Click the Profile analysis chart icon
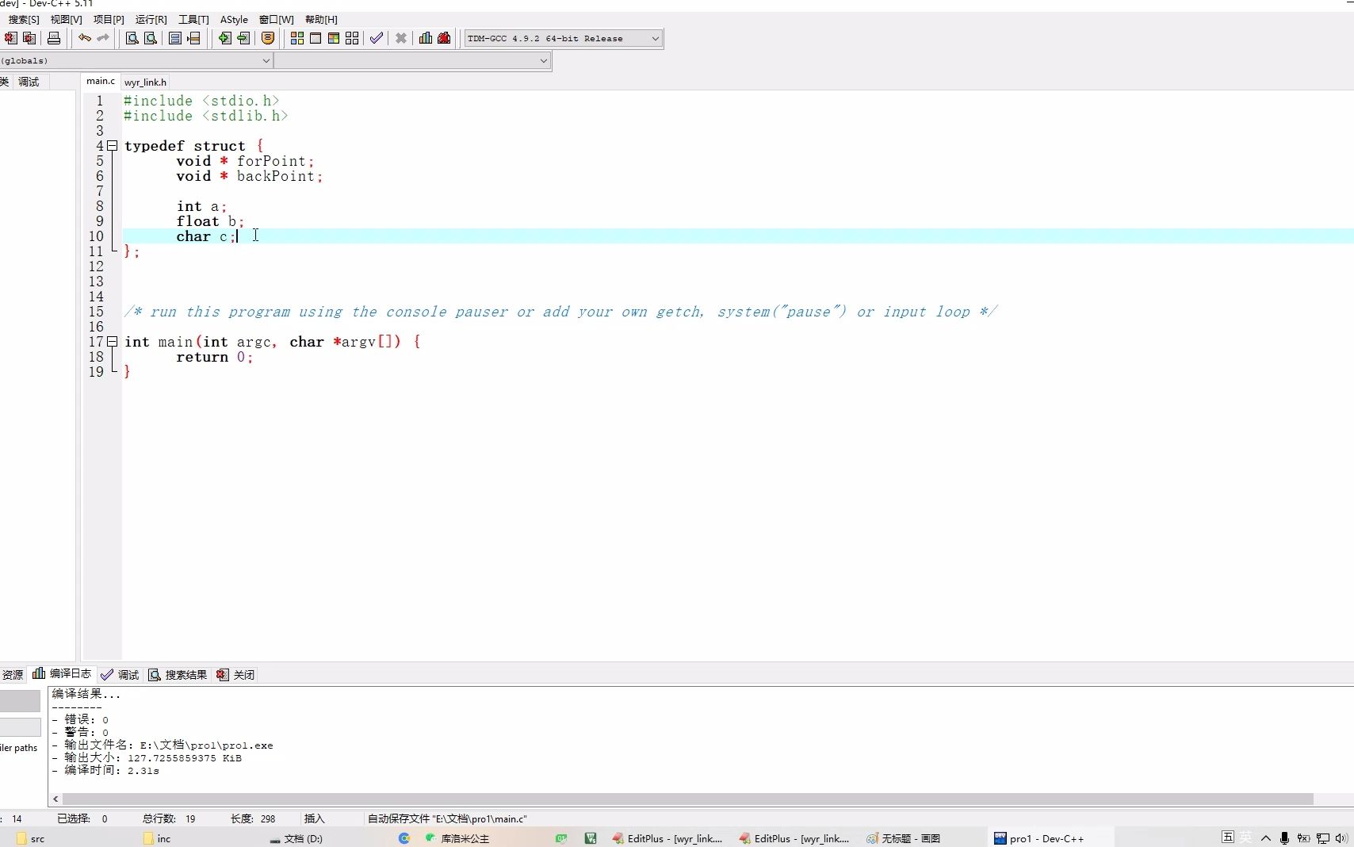The width and height of the screenshot is (1354, 847). (426, 38)
